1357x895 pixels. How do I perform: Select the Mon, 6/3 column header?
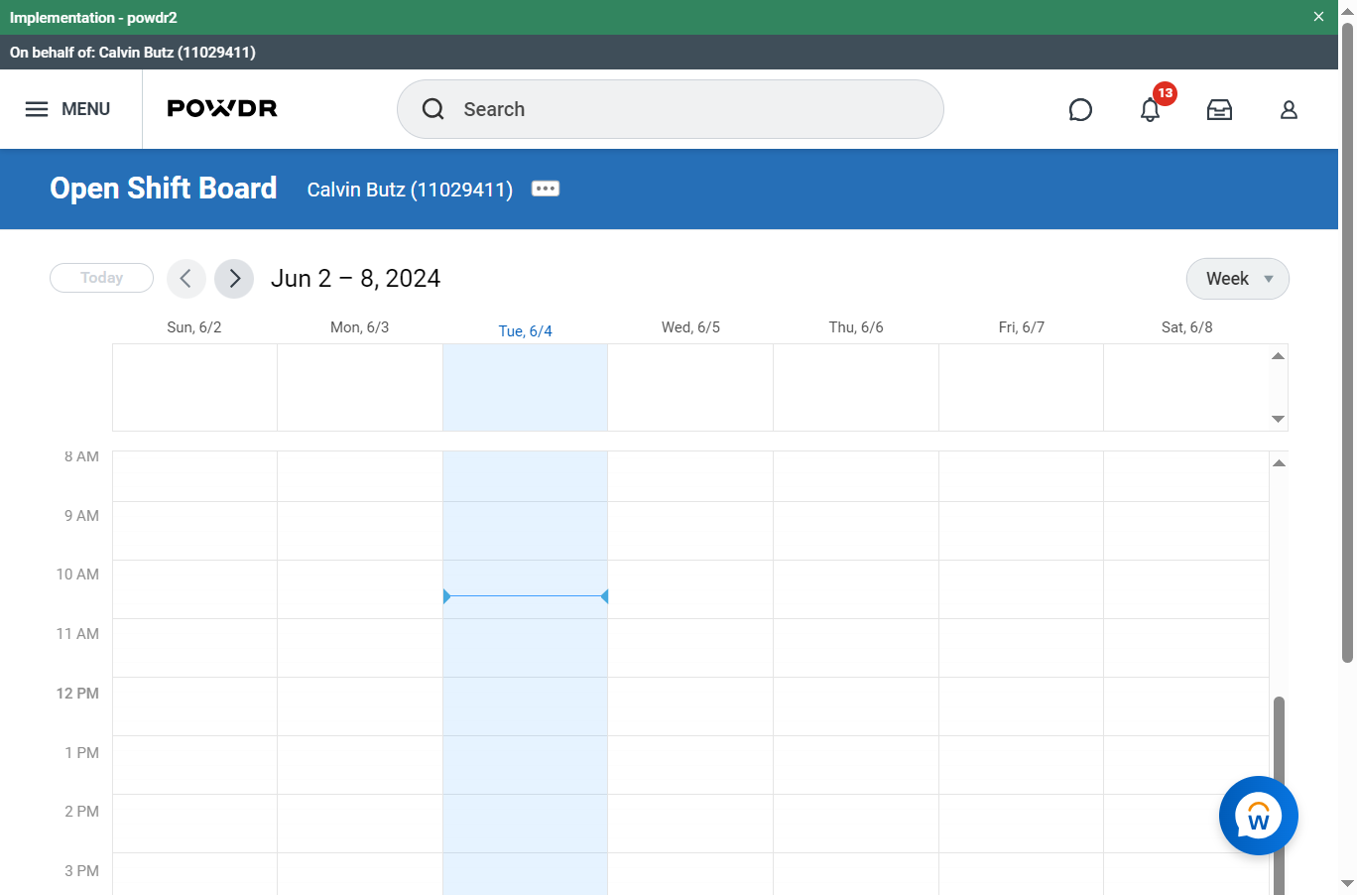coord(360,327)
